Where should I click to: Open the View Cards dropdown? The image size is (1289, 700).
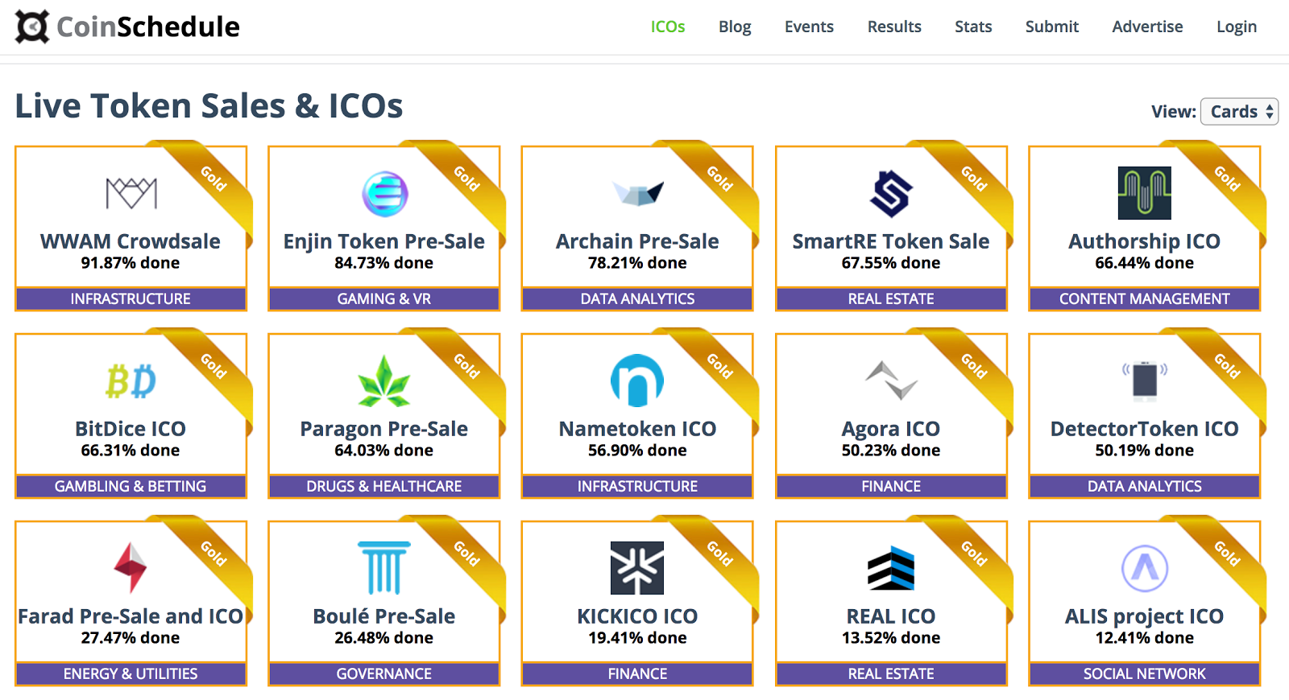point(1239,112)
